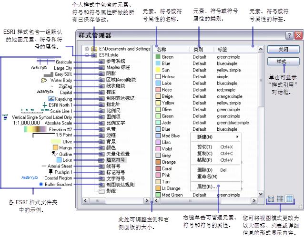Click the Med Blue symbol name
Screen dimensions: 304x240
(x=171, y=136)
